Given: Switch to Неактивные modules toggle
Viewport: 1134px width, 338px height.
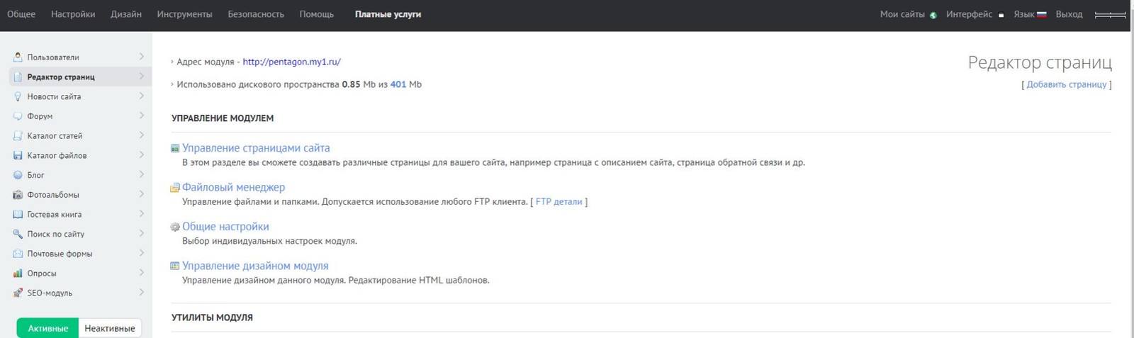Looking at the screenshot, I should coord(110,328).
